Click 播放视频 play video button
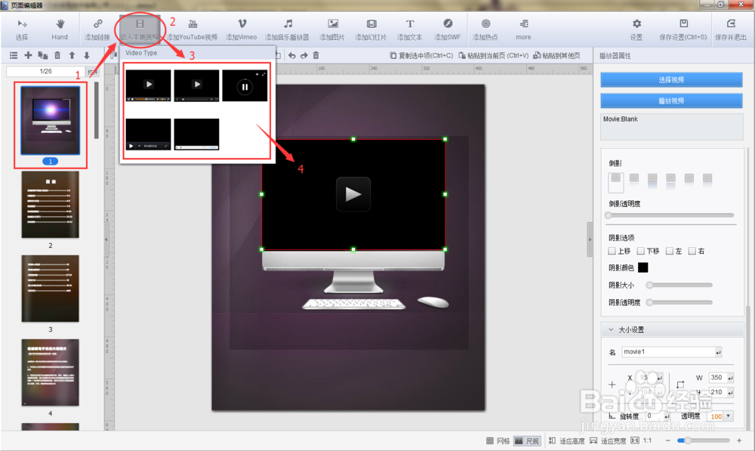This screenshot has width=755, height=451. (x=671, y=100)
